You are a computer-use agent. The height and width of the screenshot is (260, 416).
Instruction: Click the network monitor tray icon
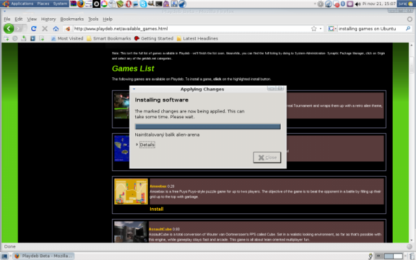point(337,4)
